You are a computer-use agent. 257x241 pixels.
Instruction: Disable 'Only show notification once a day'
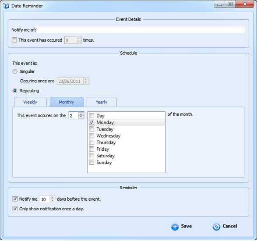coord(15,209)
